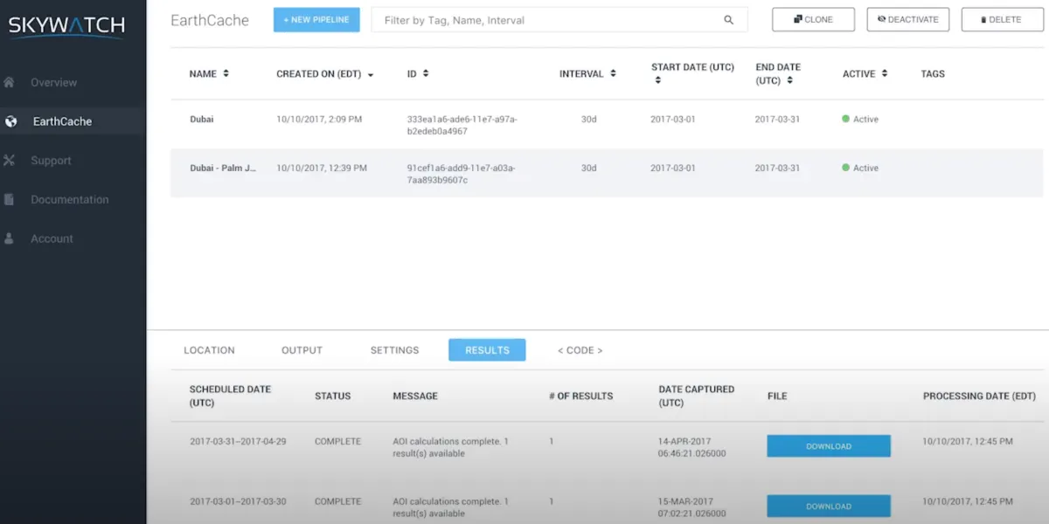This screenshot has height=524, width=1049.
Task: Switch to the LOCATION tab
Action: pyautogui.click(x=209, y=350)
